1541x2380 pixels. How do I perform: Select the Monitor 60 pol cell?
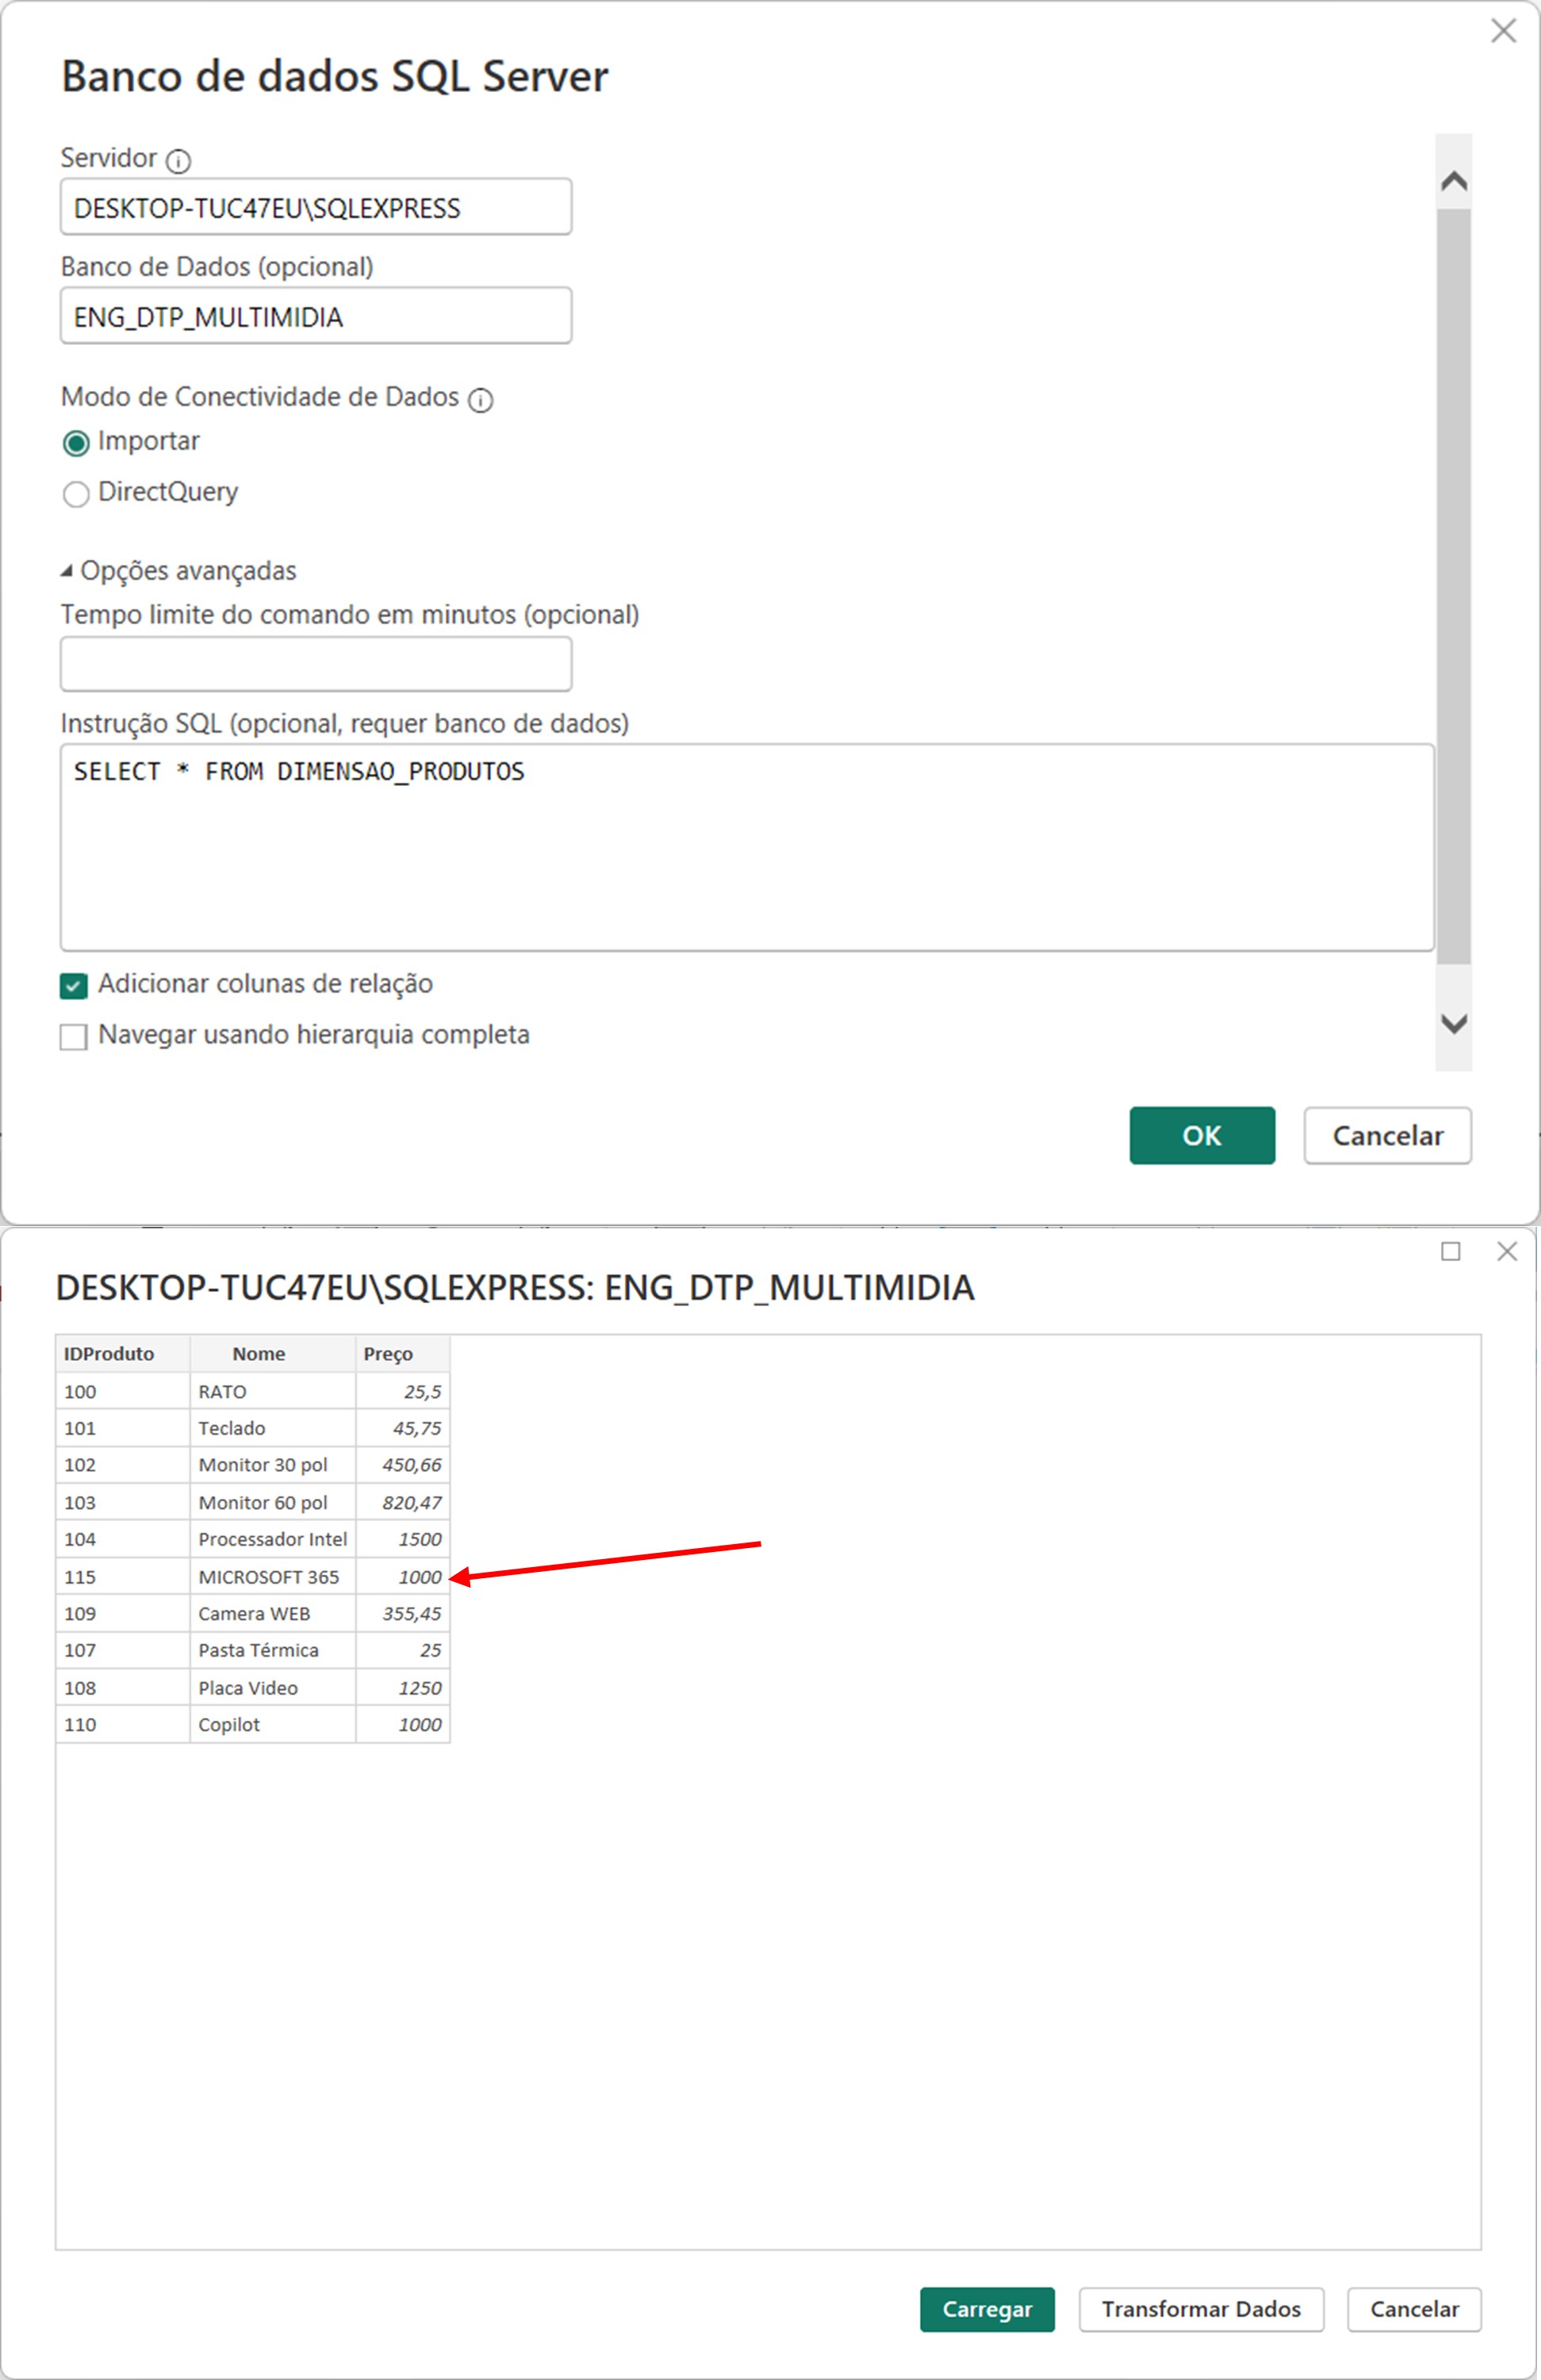pyautogui.click(x=273, y=1502)
